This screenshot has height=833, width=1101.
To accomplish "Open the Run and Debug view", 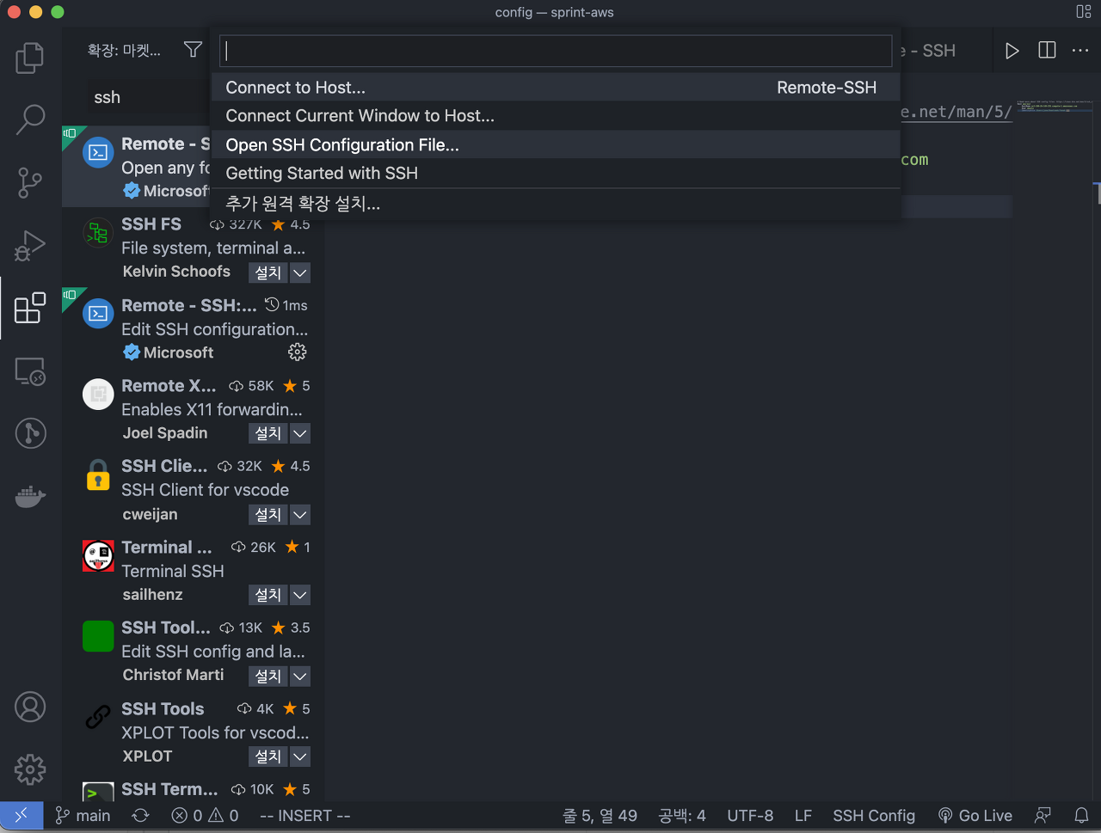I will pos(30,245).
